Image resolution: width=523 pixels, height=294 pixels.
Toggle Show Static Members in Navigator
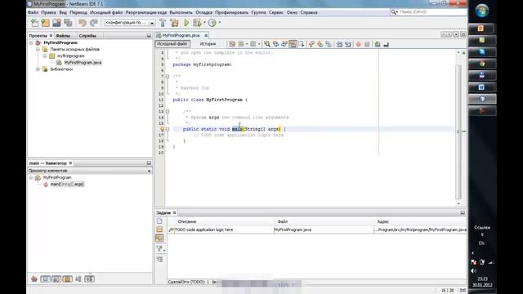click(56, 278)
